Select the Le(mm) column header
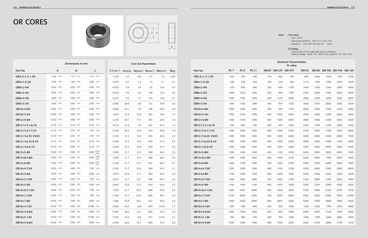Screen dimensions: 368x238 pyautogui.click(x=127, y=71)
